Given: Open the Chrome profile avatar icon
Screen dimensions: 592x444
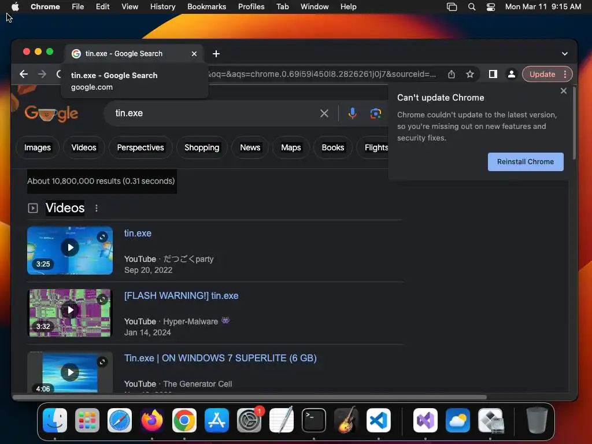Looking at the screenshot, I should click(511, 74).
